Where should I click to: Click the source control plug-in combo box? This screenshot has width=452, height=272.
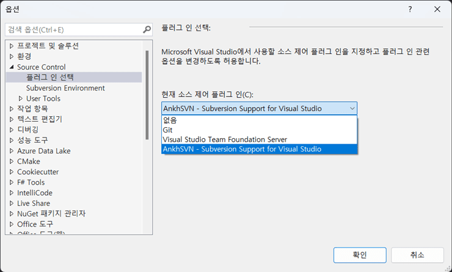coord(259,108)
